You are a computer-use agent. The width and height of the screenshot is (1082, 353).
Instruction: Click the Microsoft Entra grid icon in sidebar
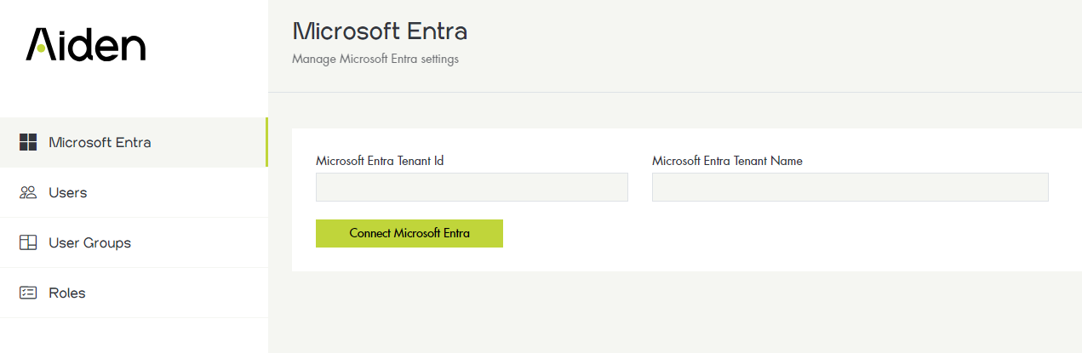click(28, 142)
